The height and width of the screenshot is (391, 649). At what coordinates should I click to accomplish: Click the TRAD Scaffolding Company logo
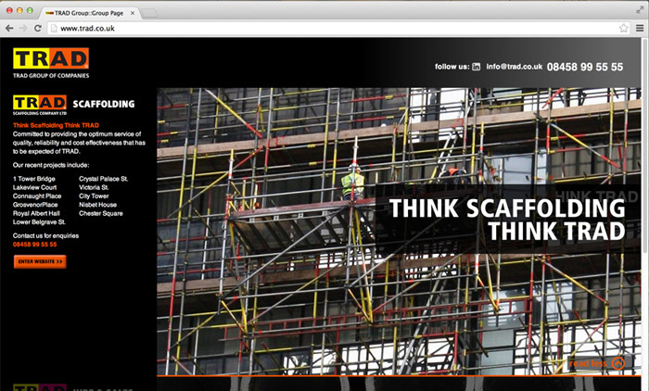point(40,105)
